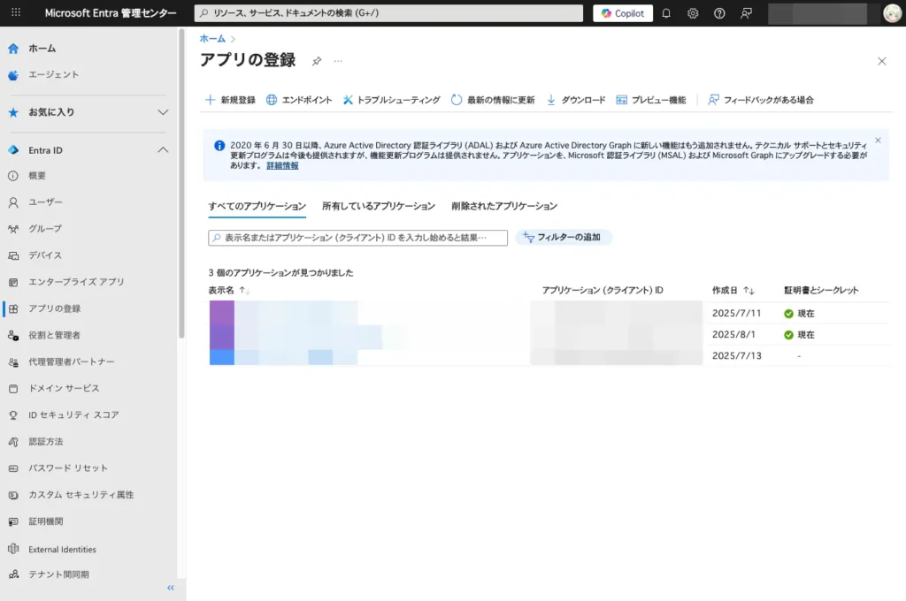The width and height of the screenshot is (906, 601).
Task: Dismiss the ADAL info banner
Action: pos(878,141)
